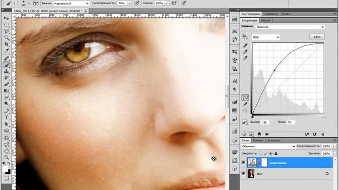This screenshot has height=190, width=339.
Task: Open brush opacity slider arrow
Action: coord(129,3)
